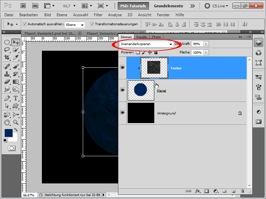266x199 pixels.
Task: Open the Fläche slider arrow
Action: (206, 52)
